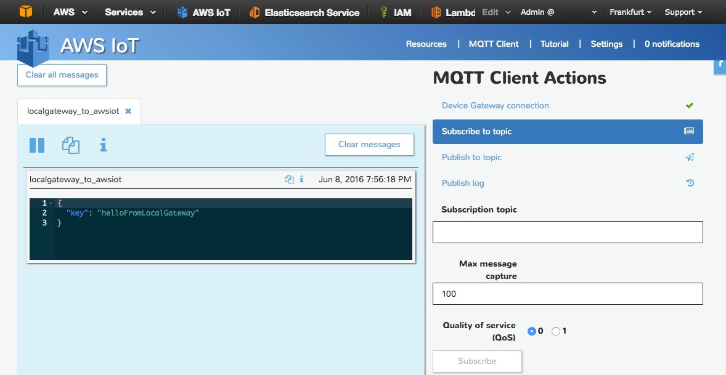Click the Clear messages button
Image resolution: width=726 pixels, height=375 pixels.
click(369, 144)
